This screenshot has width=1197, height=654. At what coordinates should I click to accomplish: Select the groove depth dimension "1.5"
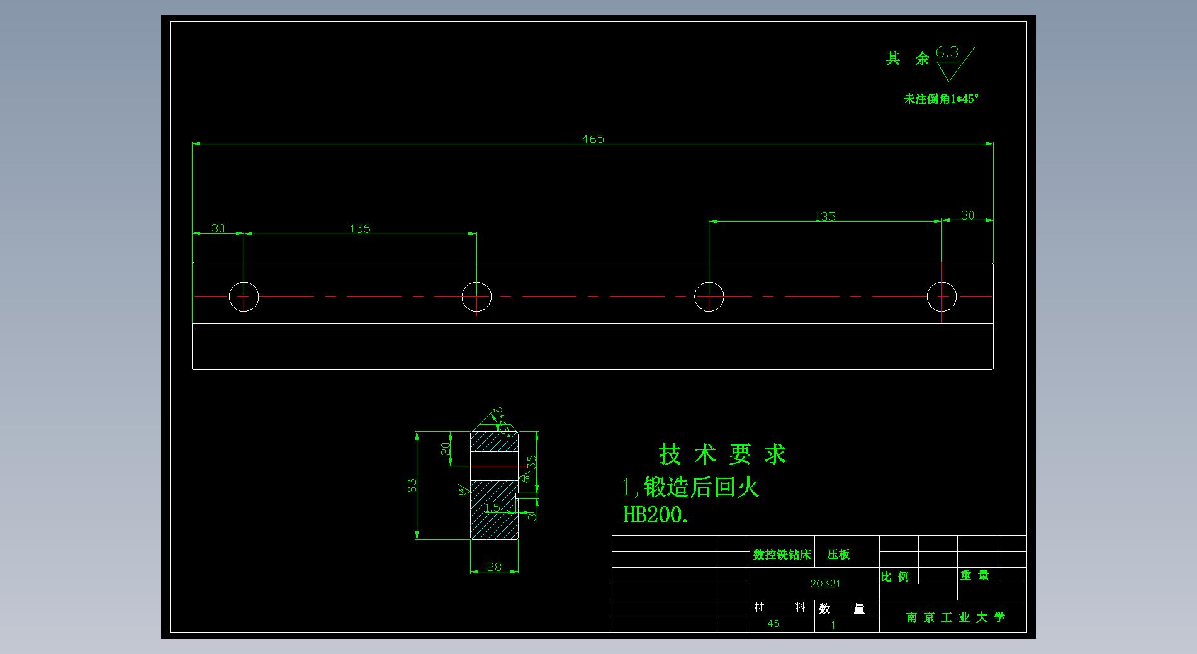[x=492, y=507]
